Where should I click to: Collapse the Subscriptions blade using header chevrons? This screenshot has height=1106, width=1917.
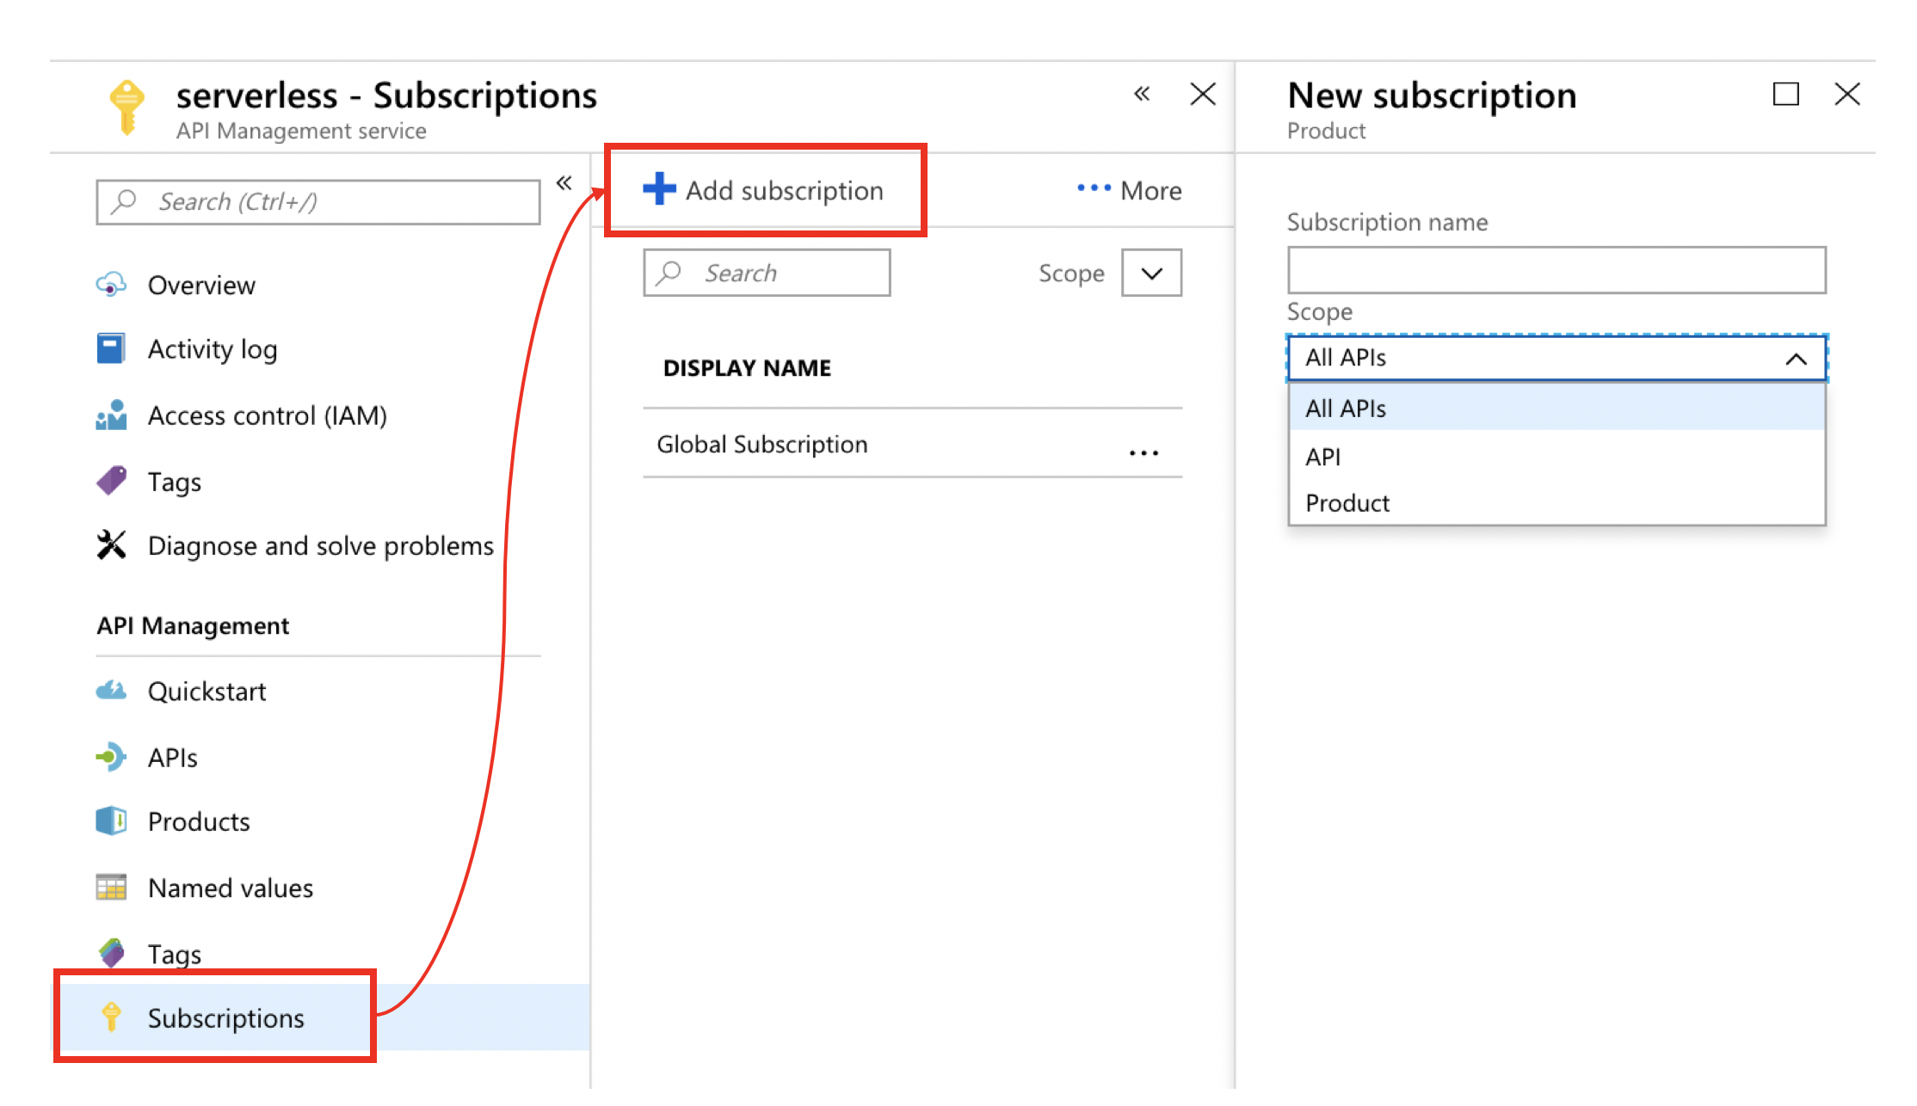click(1142, 94)
